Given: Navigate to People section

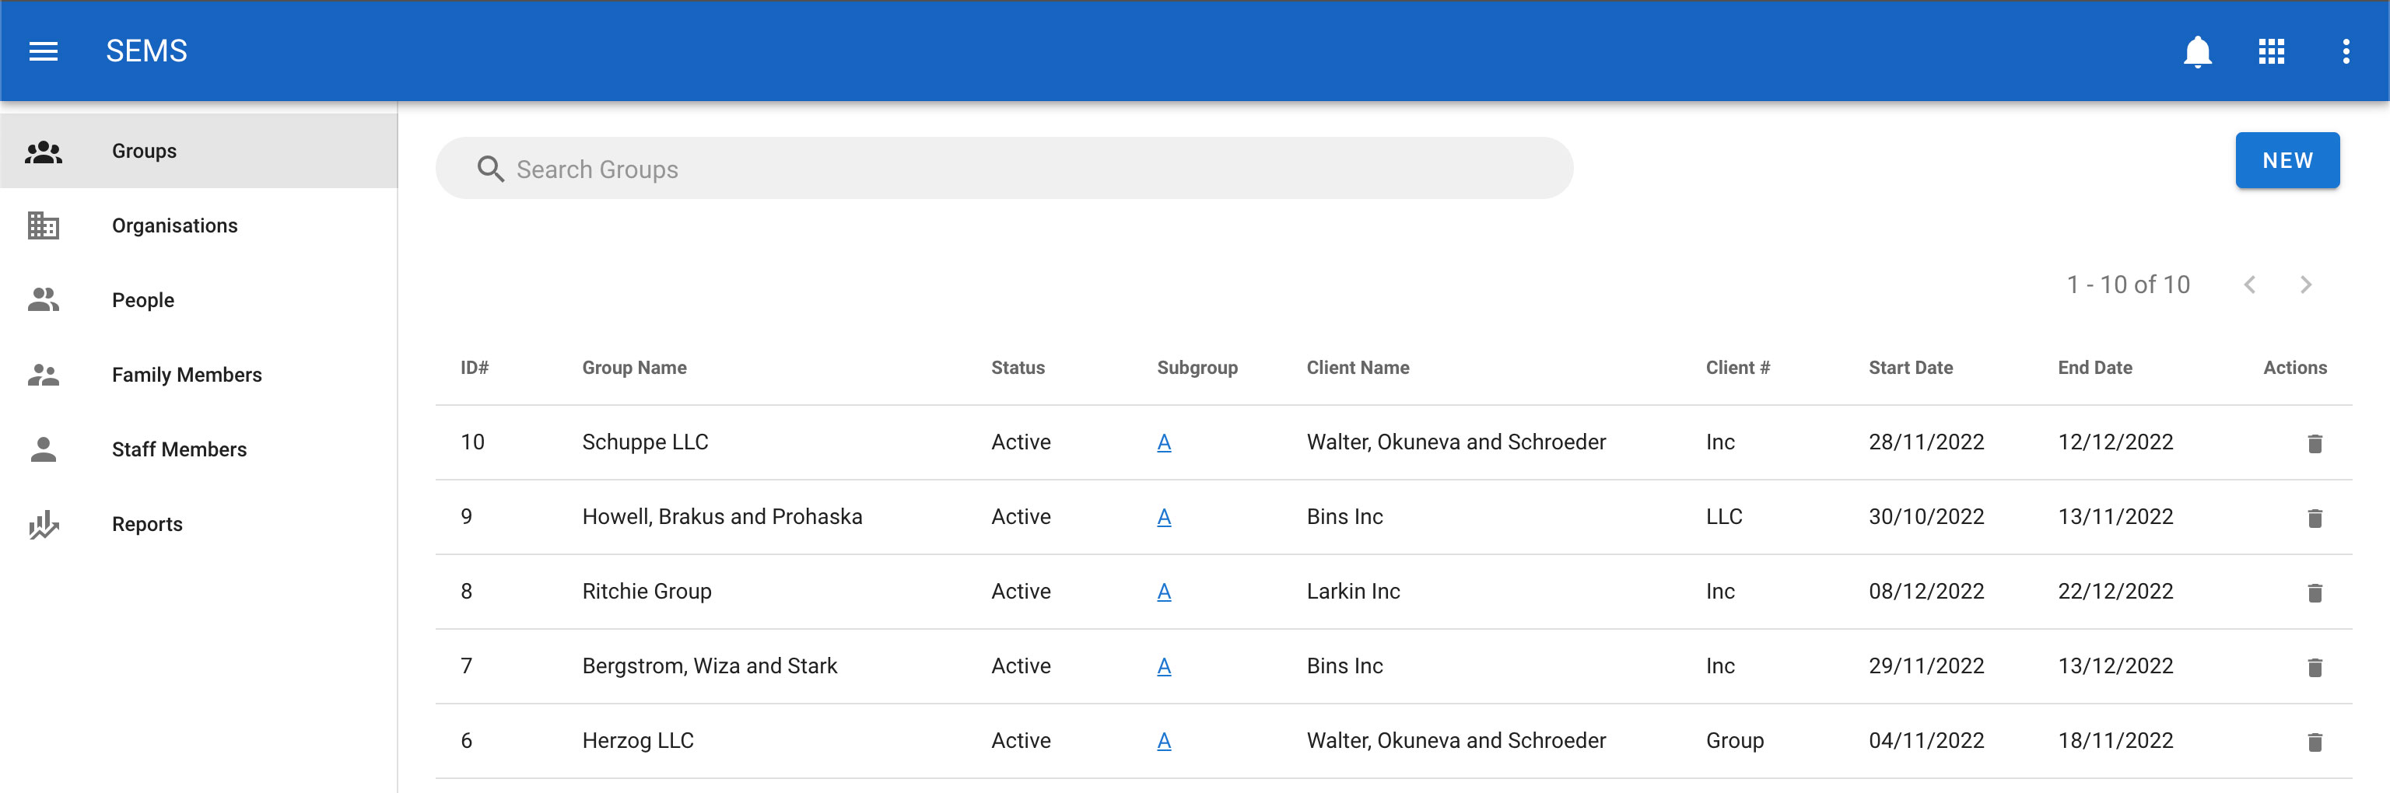Looking at the screenshot, I should click(x=143, y=301).
